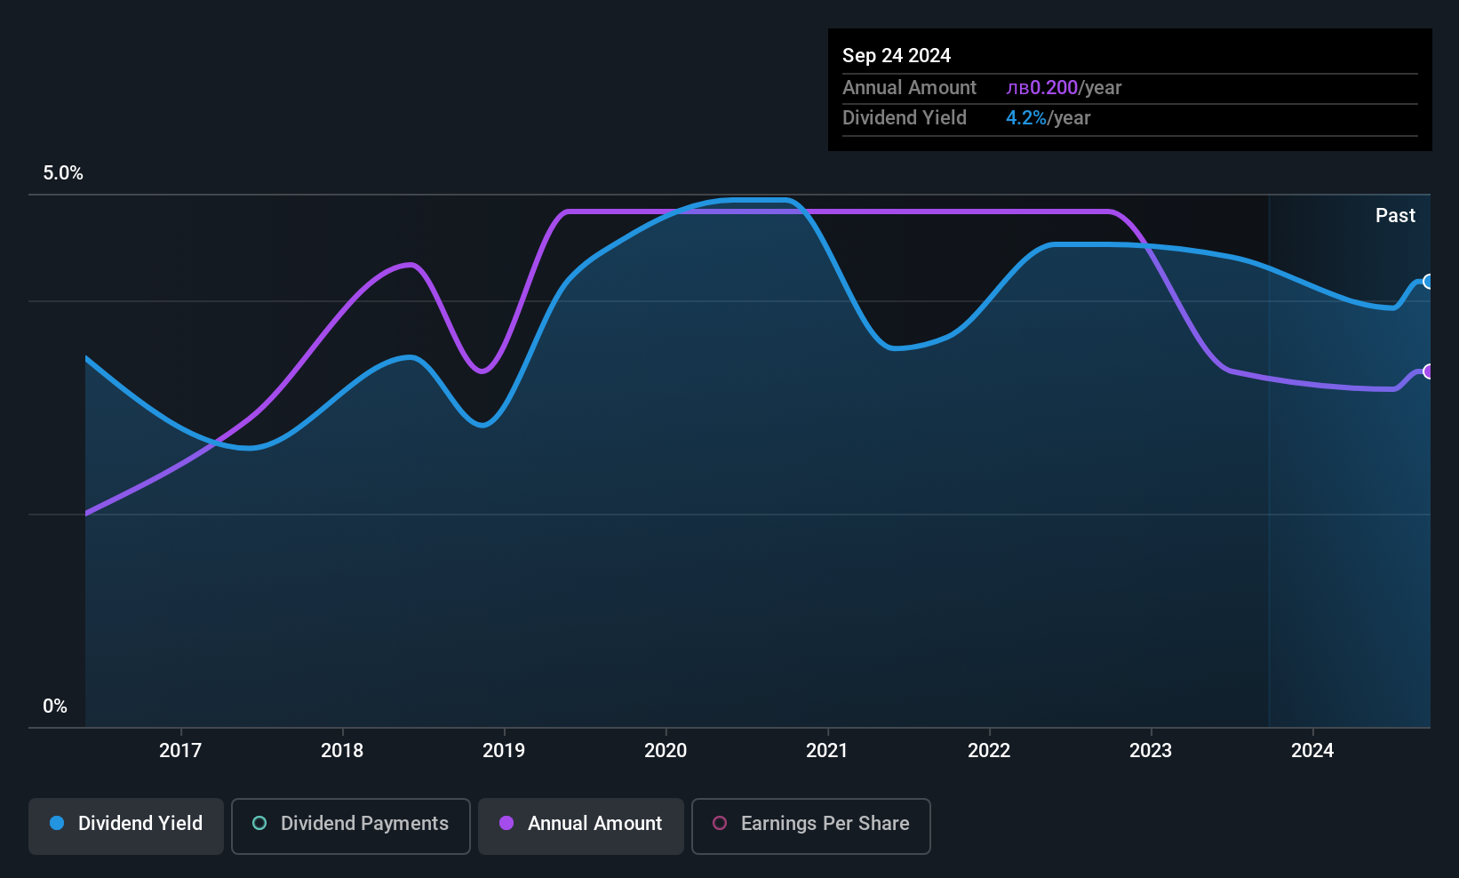Click the 4.2%/year dividend yield value
The width and height of the screenshot is (1459, 878).
pyautogui.click(x=1048, y=118)
